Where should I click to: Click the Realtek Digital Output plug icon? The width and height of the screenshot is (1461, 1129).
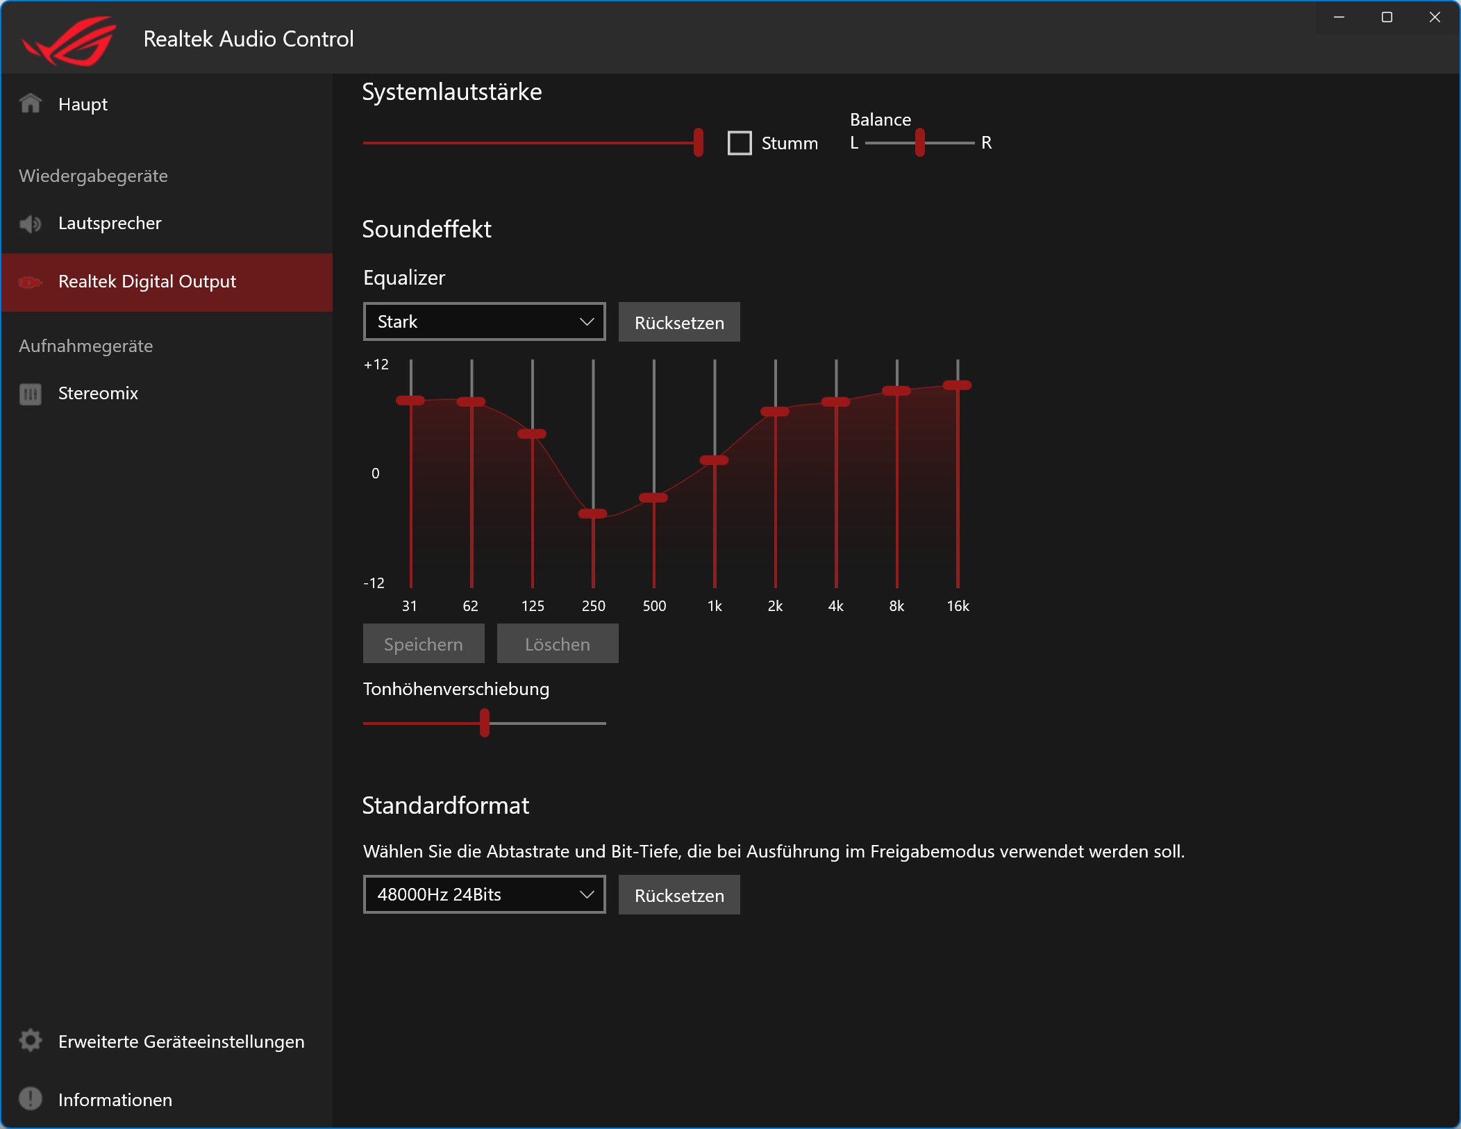click(31, 282)
